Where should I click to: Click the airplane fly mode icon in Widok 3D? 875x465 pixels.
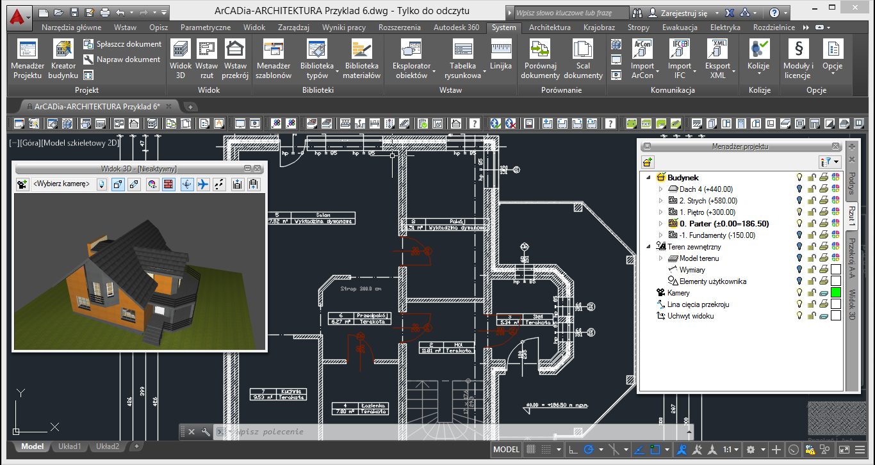pos(203,184)
